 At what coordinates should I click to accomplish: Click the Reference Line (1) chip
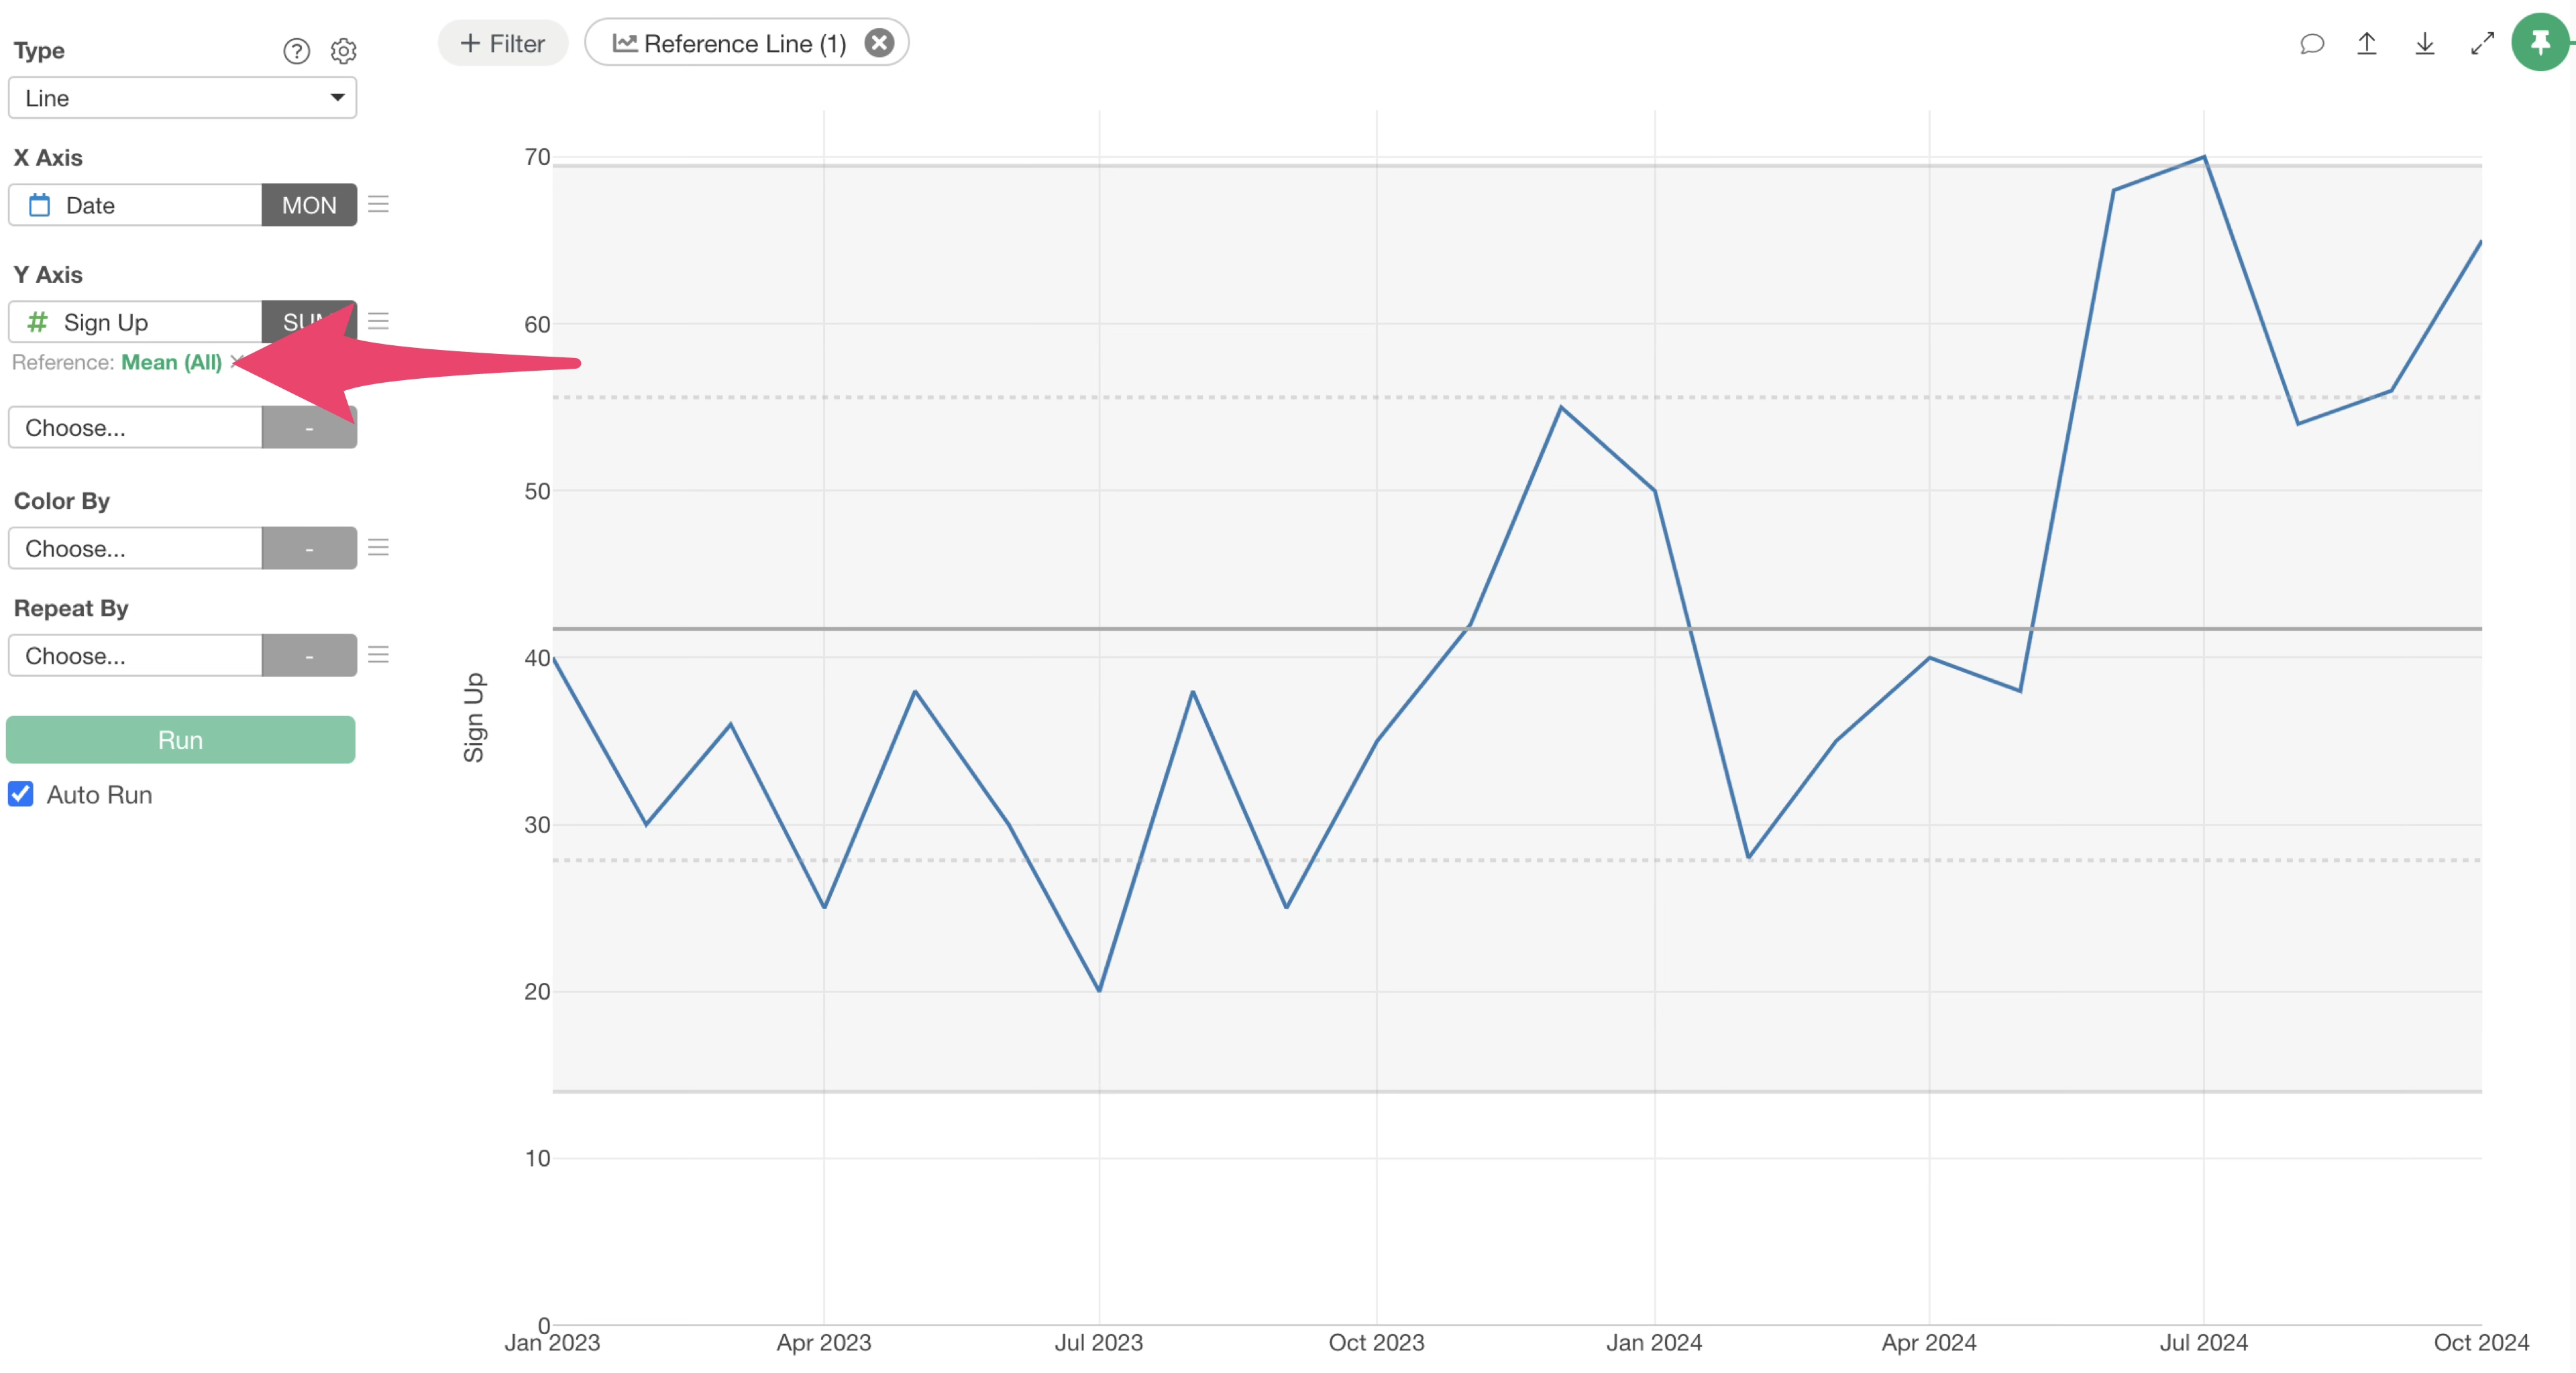tap(730, 43)
